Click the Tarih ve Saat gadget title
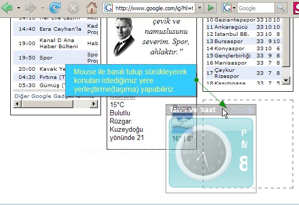 point(192,110)
